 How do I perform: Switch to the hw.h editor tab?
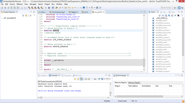(85, 12)
